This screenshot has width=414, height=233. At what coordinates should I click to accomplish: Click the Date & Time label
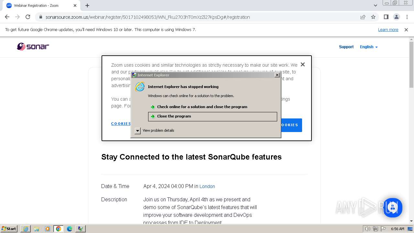[115, 186]
